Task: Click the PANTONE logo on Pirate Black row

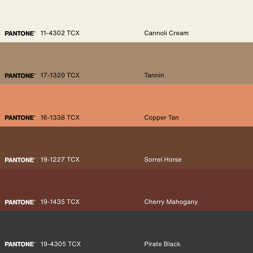Action: click(20, 244)
